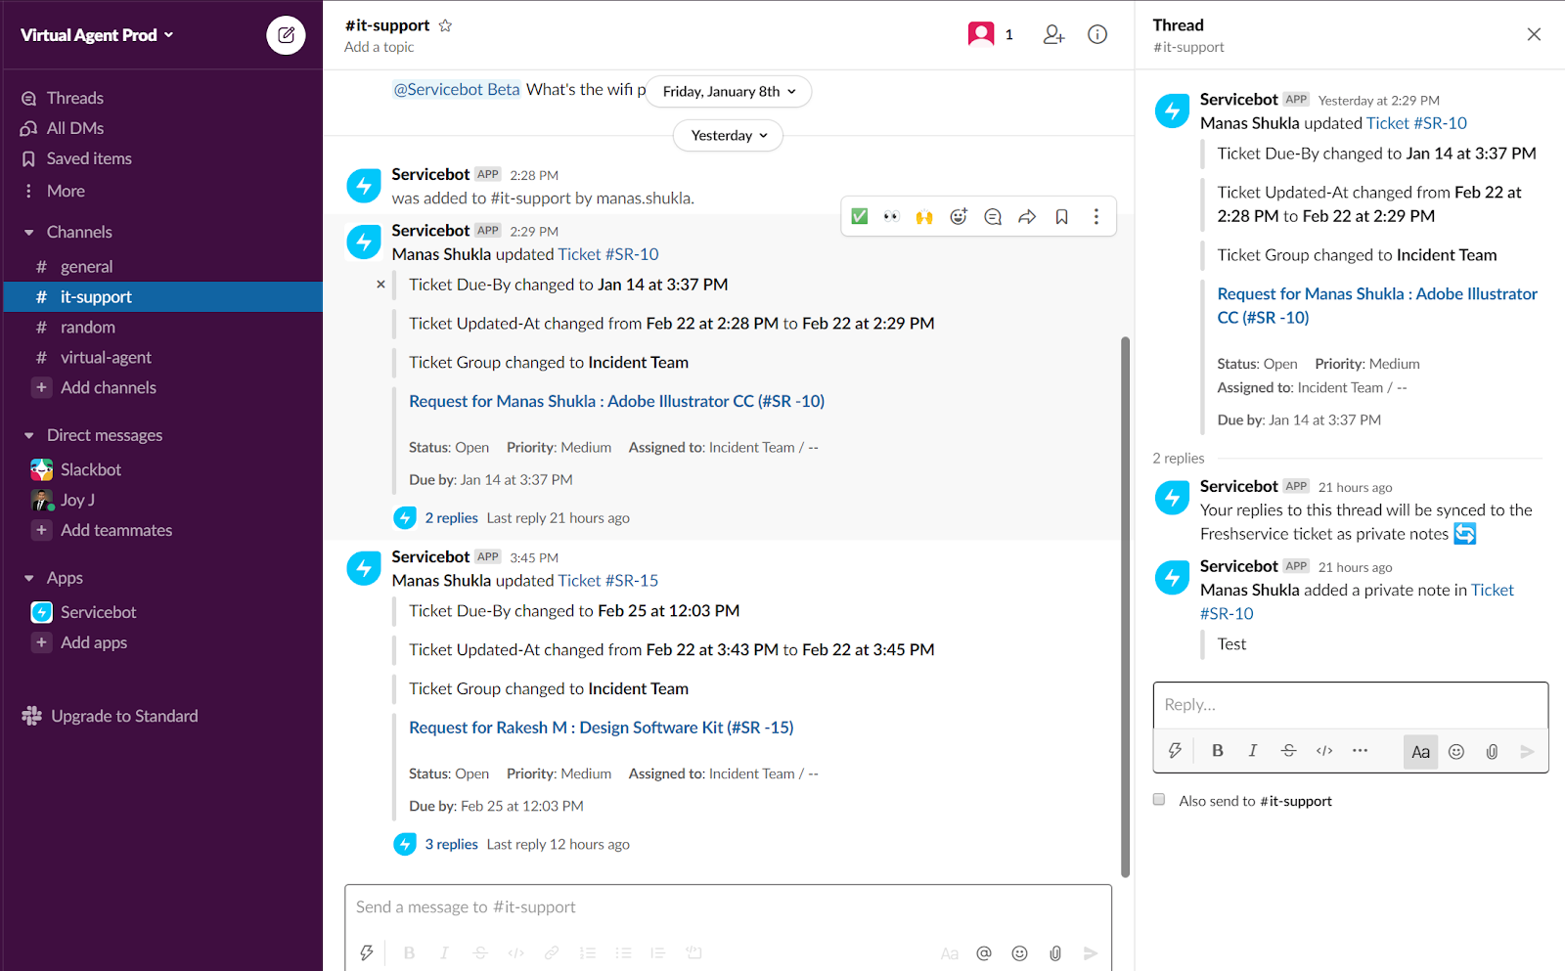Open shortcuts lightning in the channel composer
The image size is (1565, 971).
click(x=367, y=952)
